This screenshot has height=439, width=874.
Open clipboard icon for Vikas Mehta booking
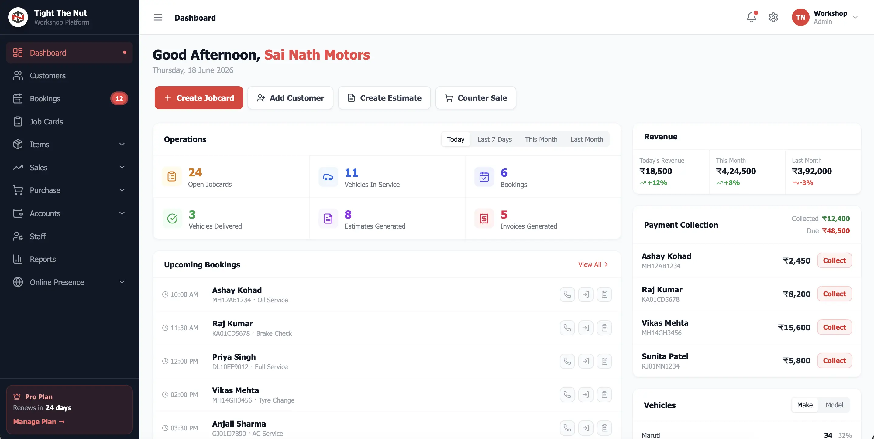pos(604,395)
